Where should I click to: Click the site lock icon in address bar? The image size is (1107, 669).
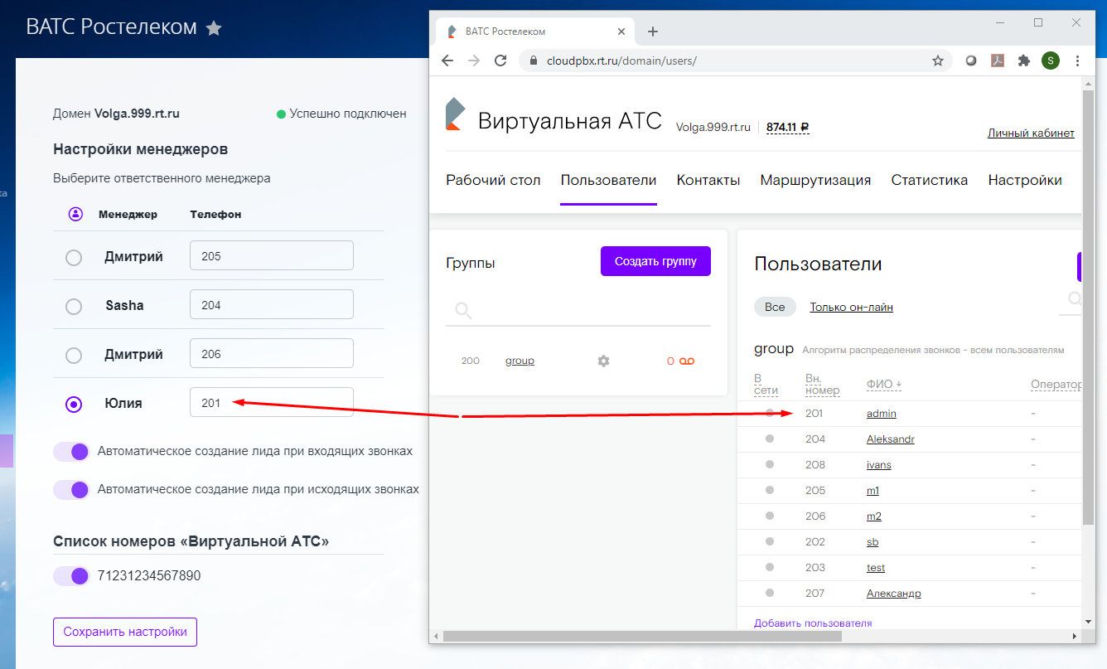(533, 61)
